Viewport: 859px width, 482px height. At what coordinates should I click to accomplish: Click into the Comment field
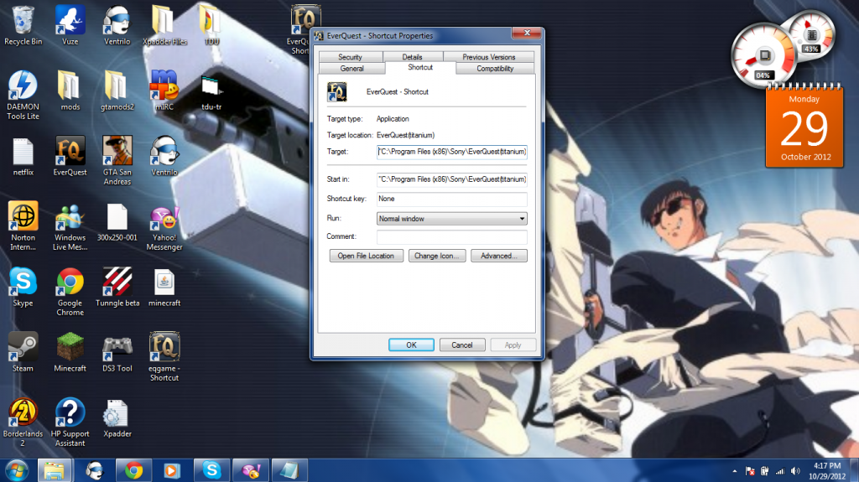click(x=452, y=236)
